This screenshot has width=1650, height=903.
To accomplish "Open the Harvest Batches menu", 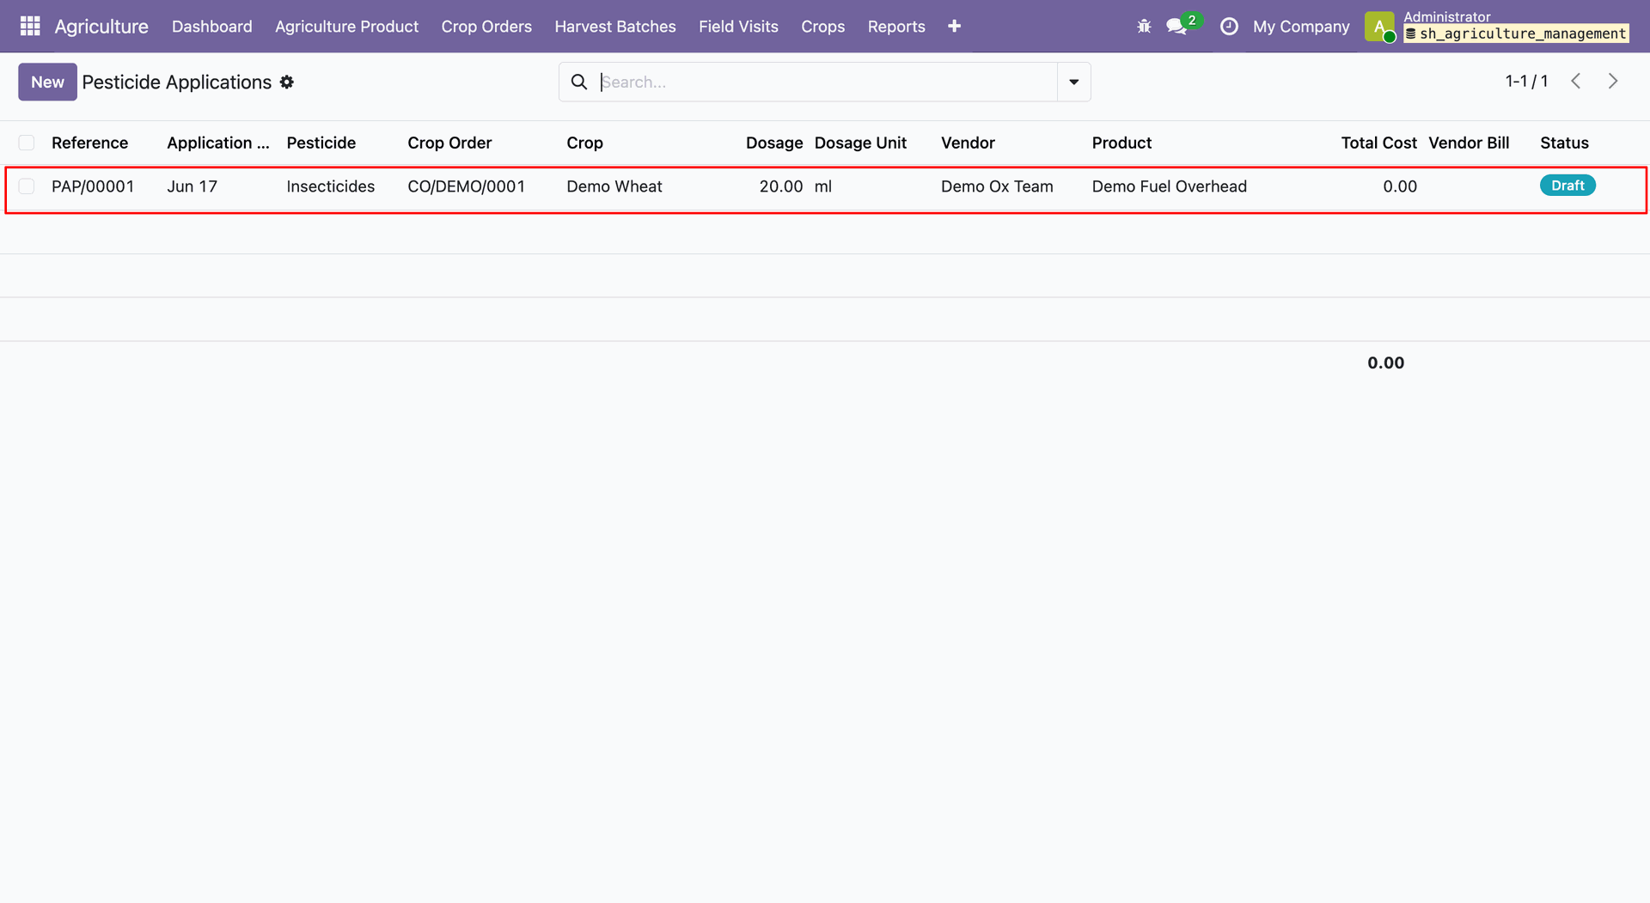I will (615, 27).
